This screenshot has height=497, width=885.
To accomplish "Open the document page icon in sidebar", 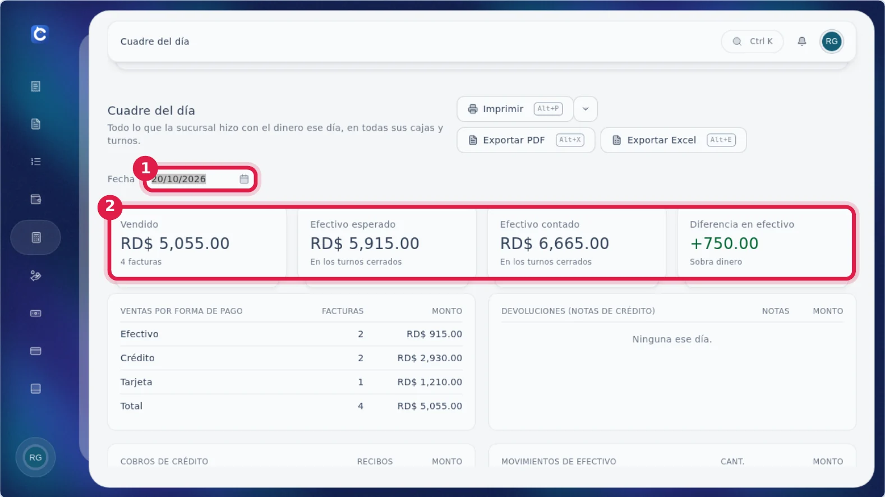I will click(36, 124).
